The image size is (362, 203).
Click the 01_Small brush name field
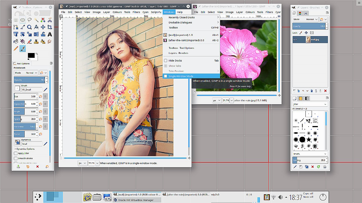click(32, 90)
